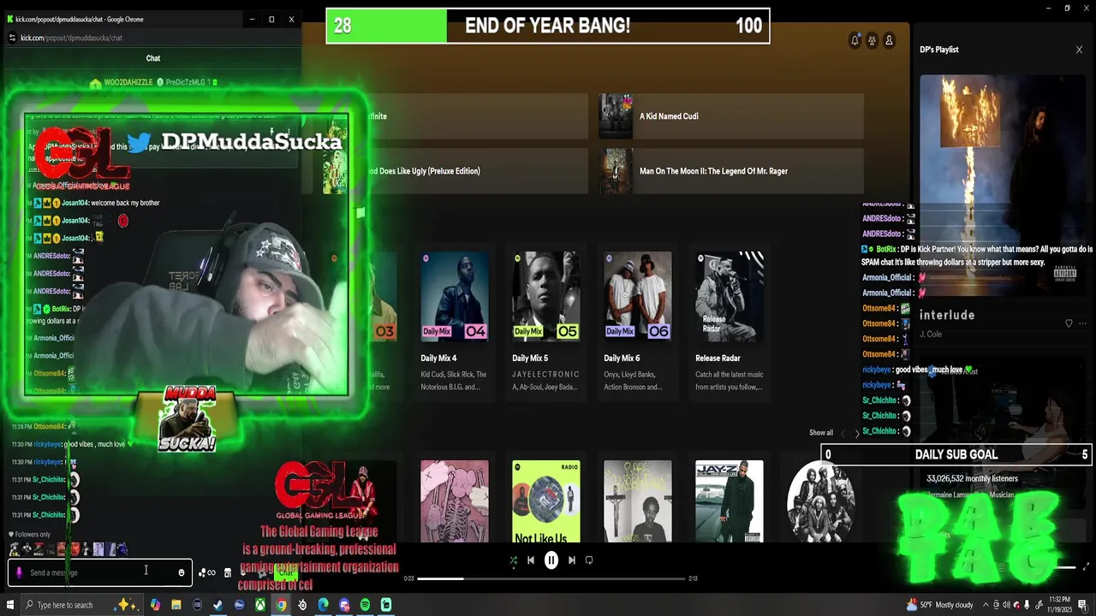Open Not Like Us radio cover
The image size is (1096, 616).
pos(545,501)
